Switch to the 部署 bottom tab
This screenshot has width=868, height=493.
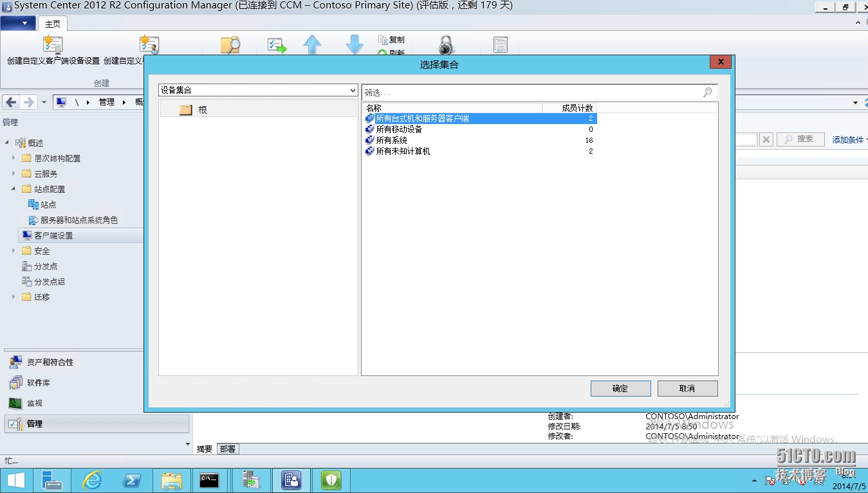228,449
